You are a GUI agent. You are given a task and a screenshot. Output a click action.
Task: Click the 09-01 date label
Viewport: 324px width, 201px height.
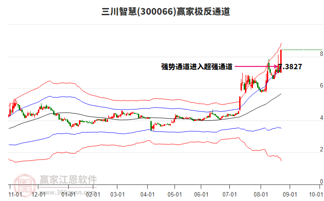(x=290, y=195)
